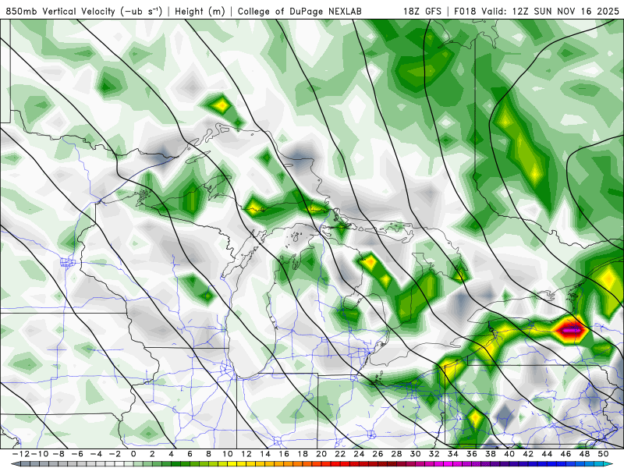Click the 'Height (m)' header label
Image resolution: width=624 pixels, height=468 pixels.
point(200,12)
